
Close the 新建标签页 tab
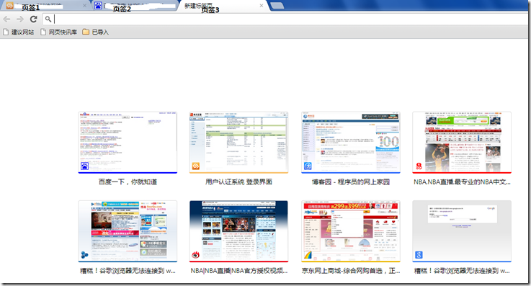tap(262, 6)
